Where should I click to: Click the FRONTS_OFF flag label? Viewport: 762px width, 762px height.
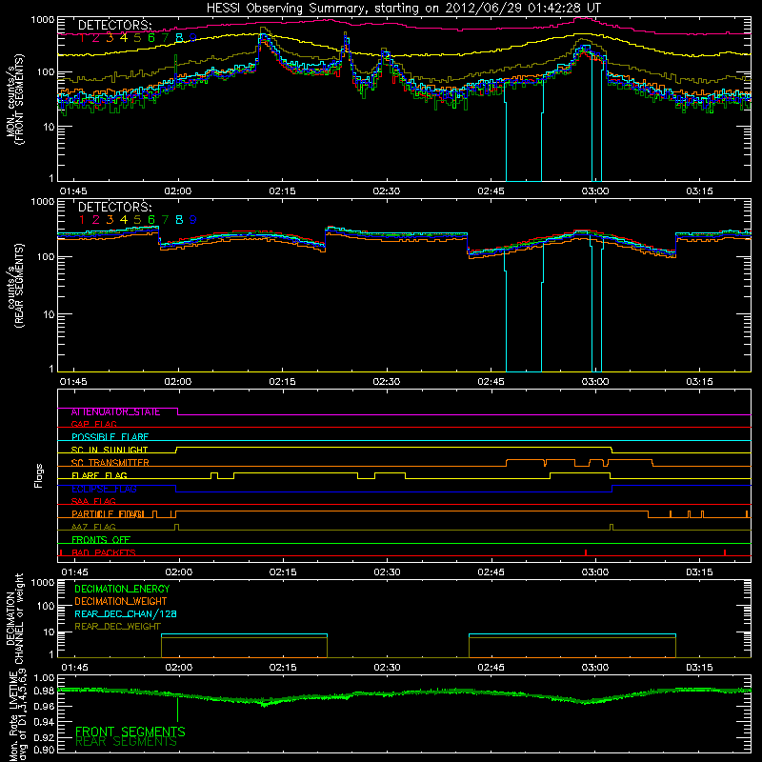pyautogui.click(x=101, y=539)
